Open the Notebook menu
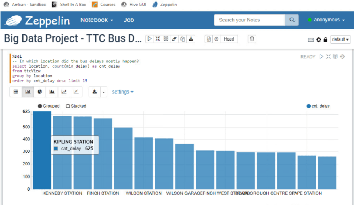Image resolution: width=357 pixels, height=205 pixels. coord(97,20)
